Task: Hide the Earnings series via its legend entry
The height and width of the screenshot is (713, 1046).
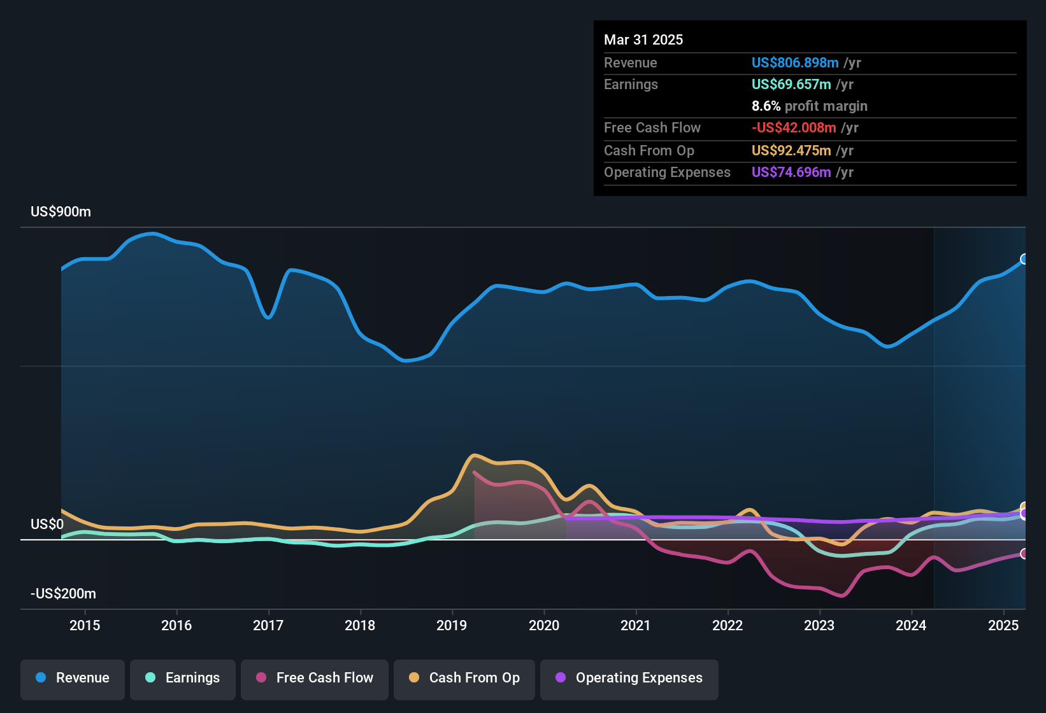Action: click(182, 678)
